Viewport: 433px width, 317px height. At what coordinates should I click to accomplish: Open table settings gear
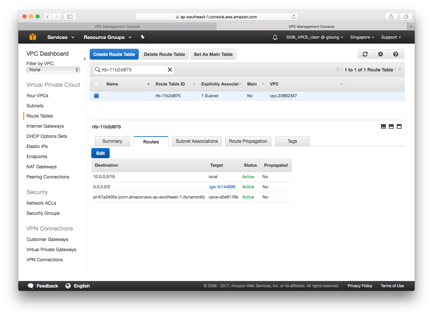pos(381,54)
